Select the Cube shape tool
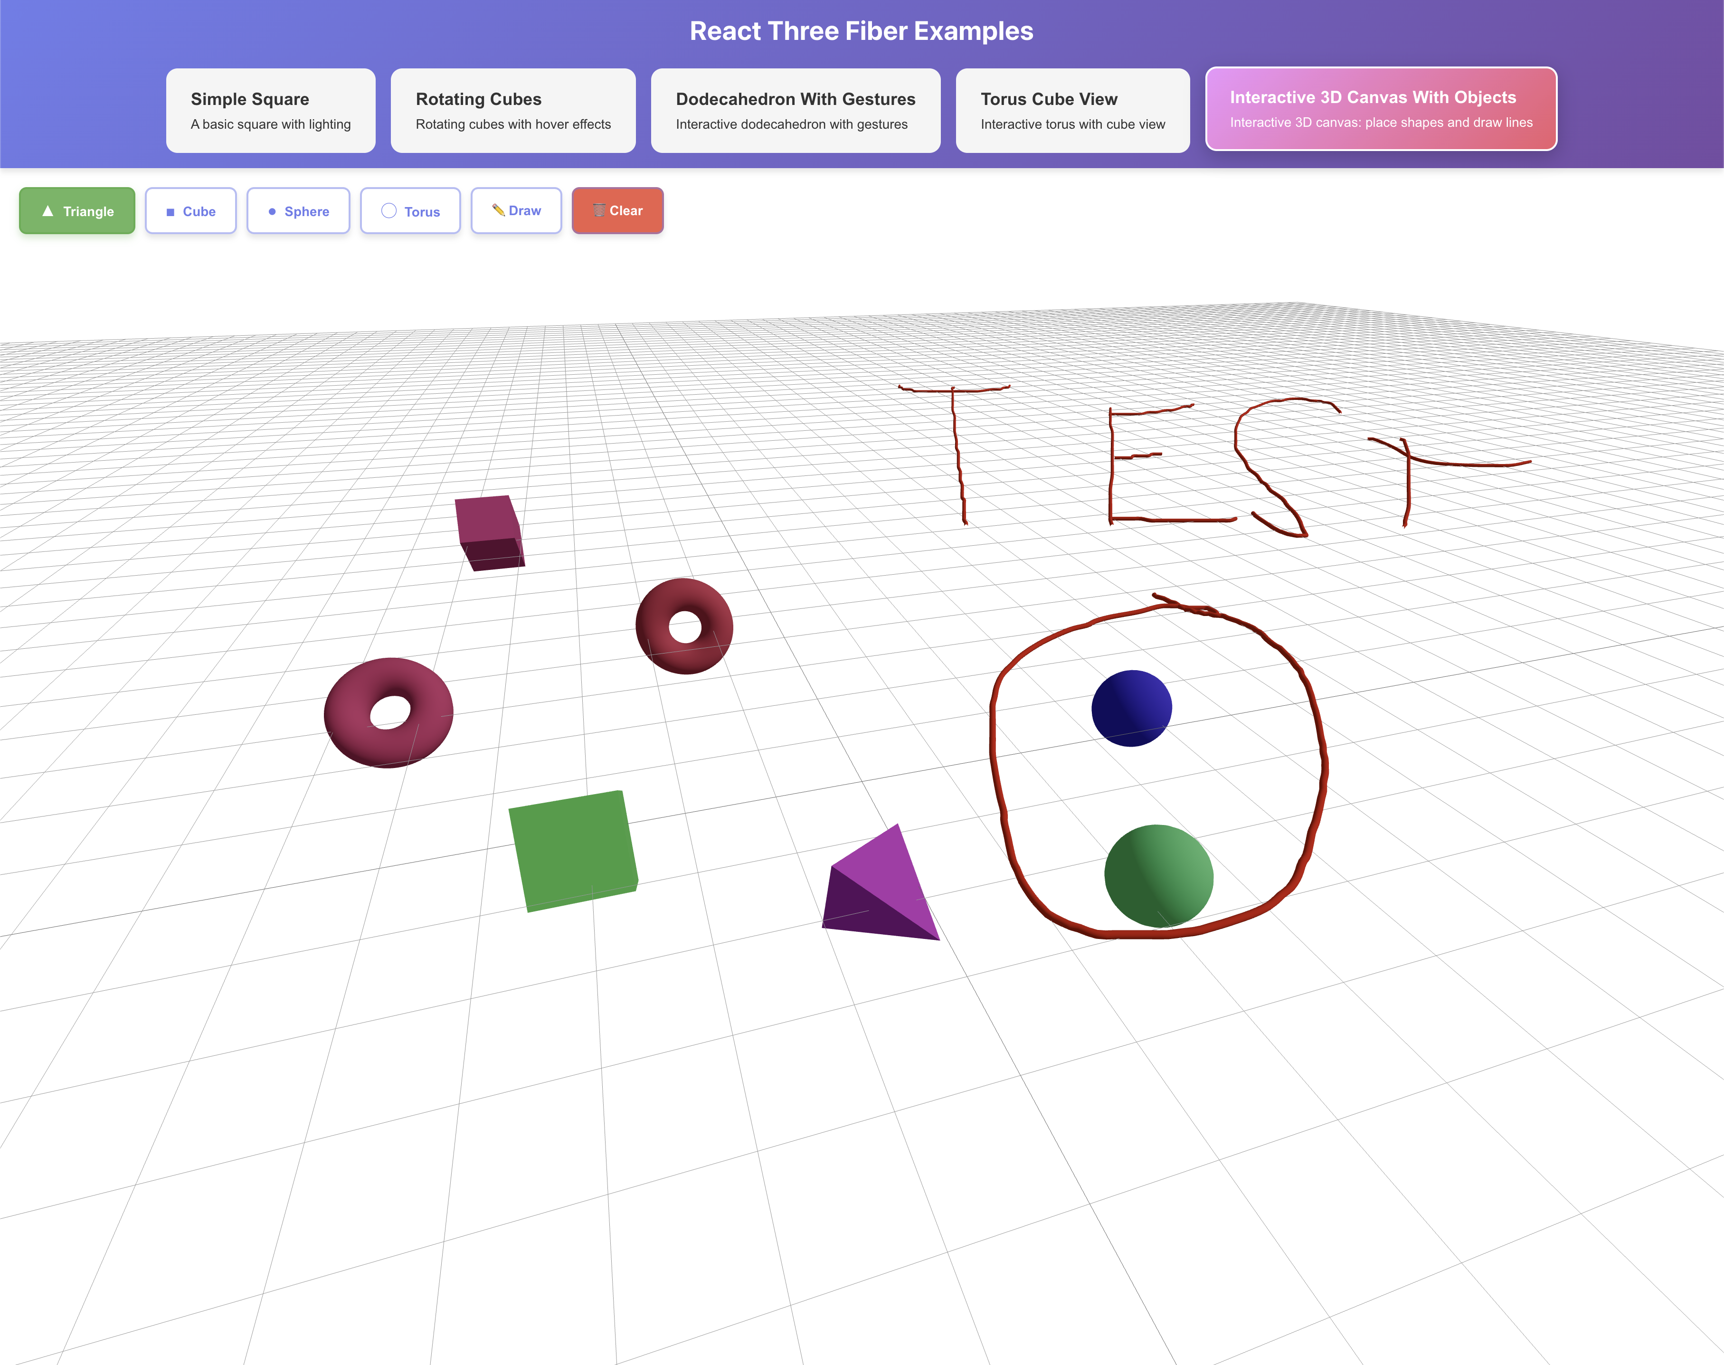The width and height of the screenshot is (1724, 1365). 190,211
